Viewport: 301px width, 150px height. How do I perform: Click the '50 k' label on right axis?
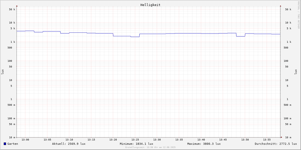[288, 9]
